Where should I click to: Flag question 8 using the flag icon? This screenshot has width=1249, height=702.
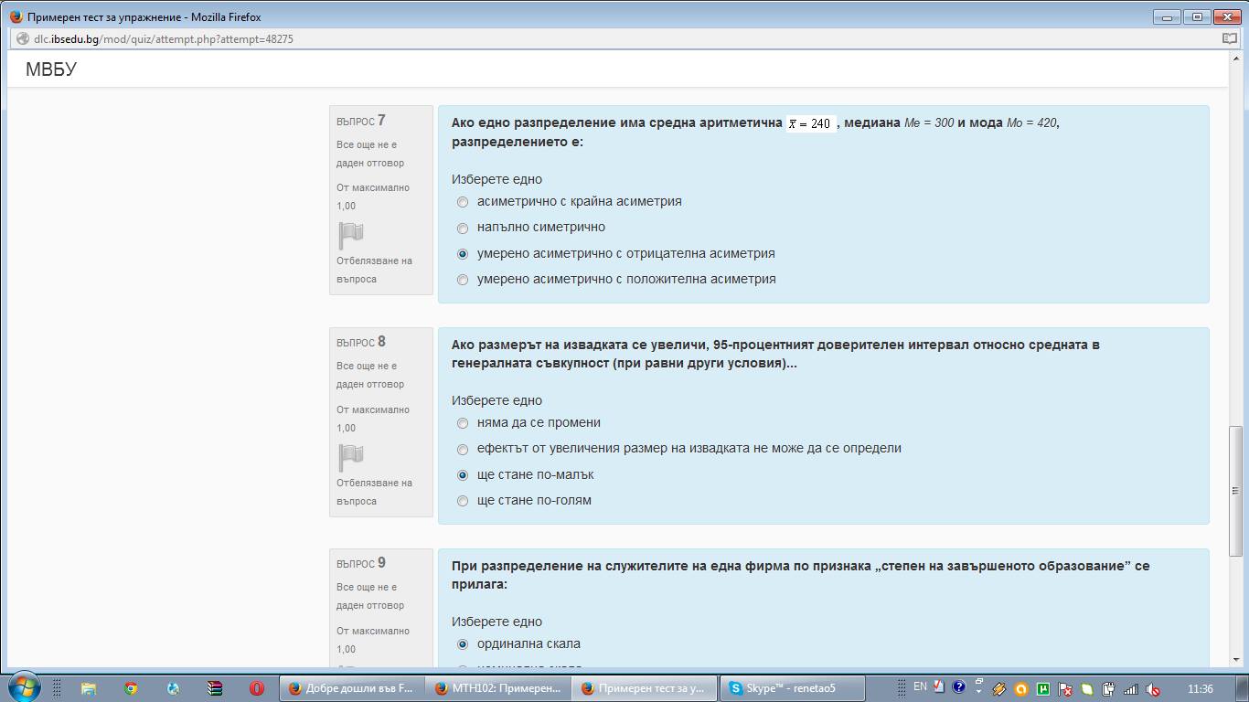[351, 457]
